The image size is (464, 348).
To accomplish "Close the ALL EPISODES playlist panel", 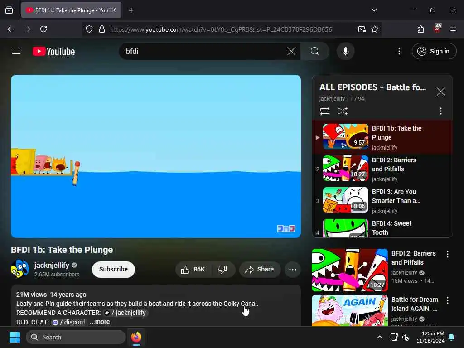I will click(x=440, y=92).
